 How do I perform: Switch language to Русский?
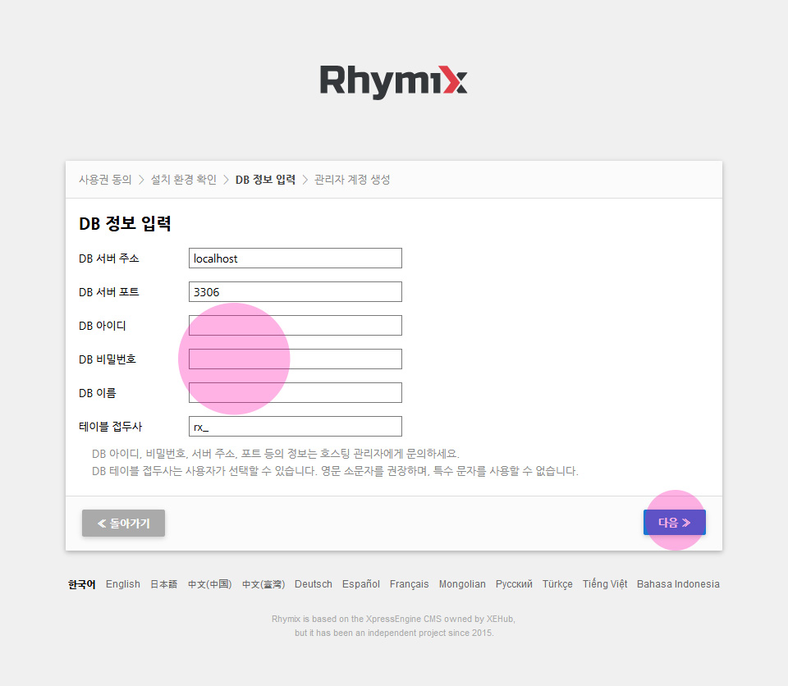click(514, 584)
